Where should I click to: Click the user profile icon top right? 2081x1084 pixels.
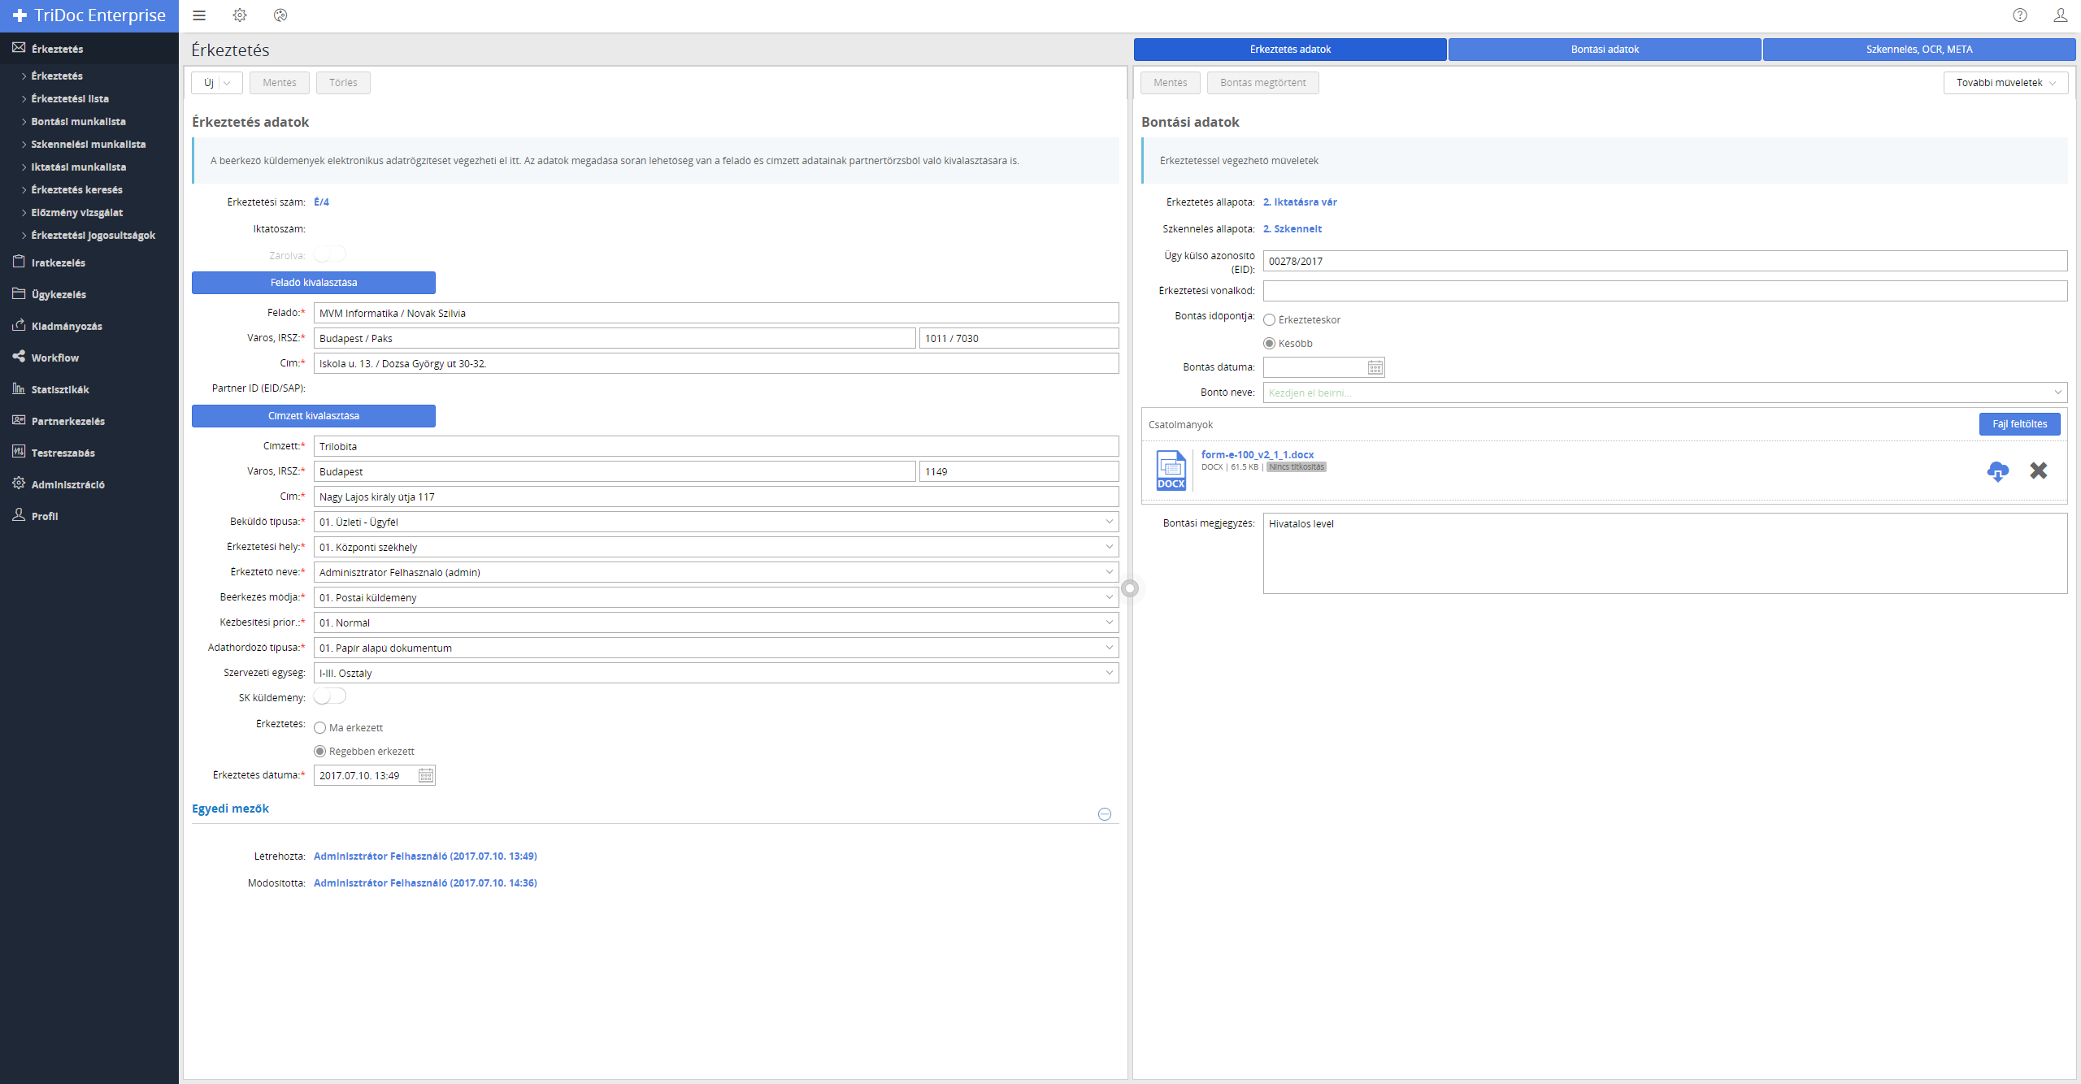point(2060,15)
